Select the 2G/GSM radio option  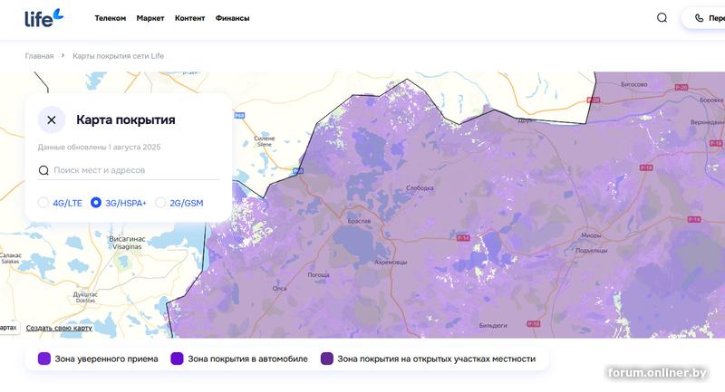tap(160, 202)
